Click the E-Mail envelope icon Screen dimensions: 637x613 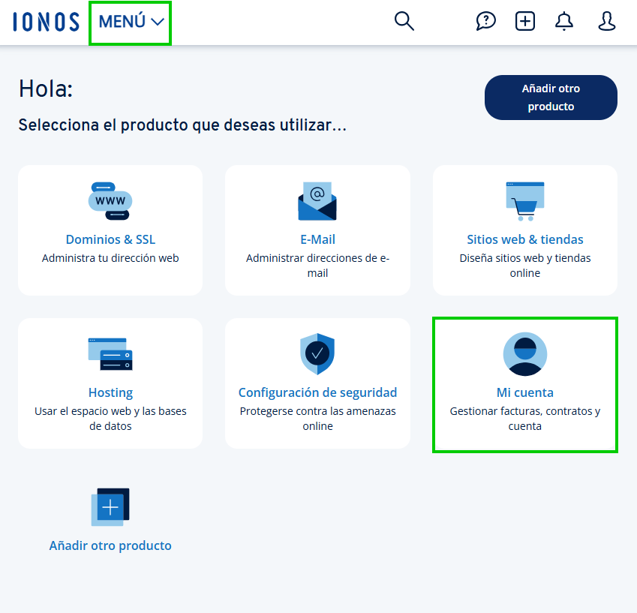click(317, 200)
